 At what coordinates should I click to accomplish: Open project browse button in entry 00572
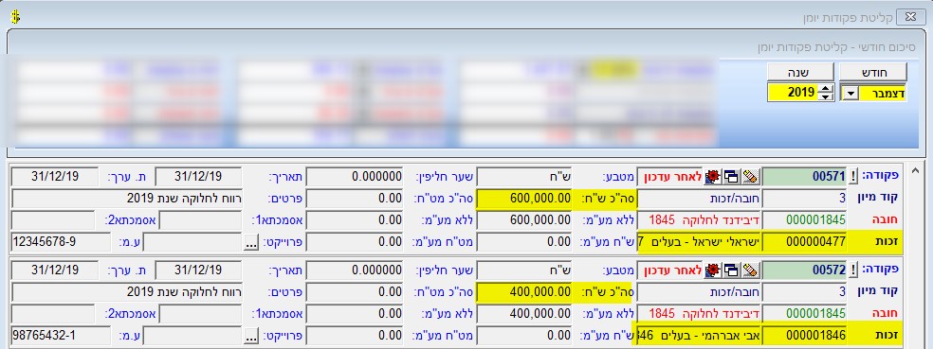pyautogui.click(x=251, y=337)
